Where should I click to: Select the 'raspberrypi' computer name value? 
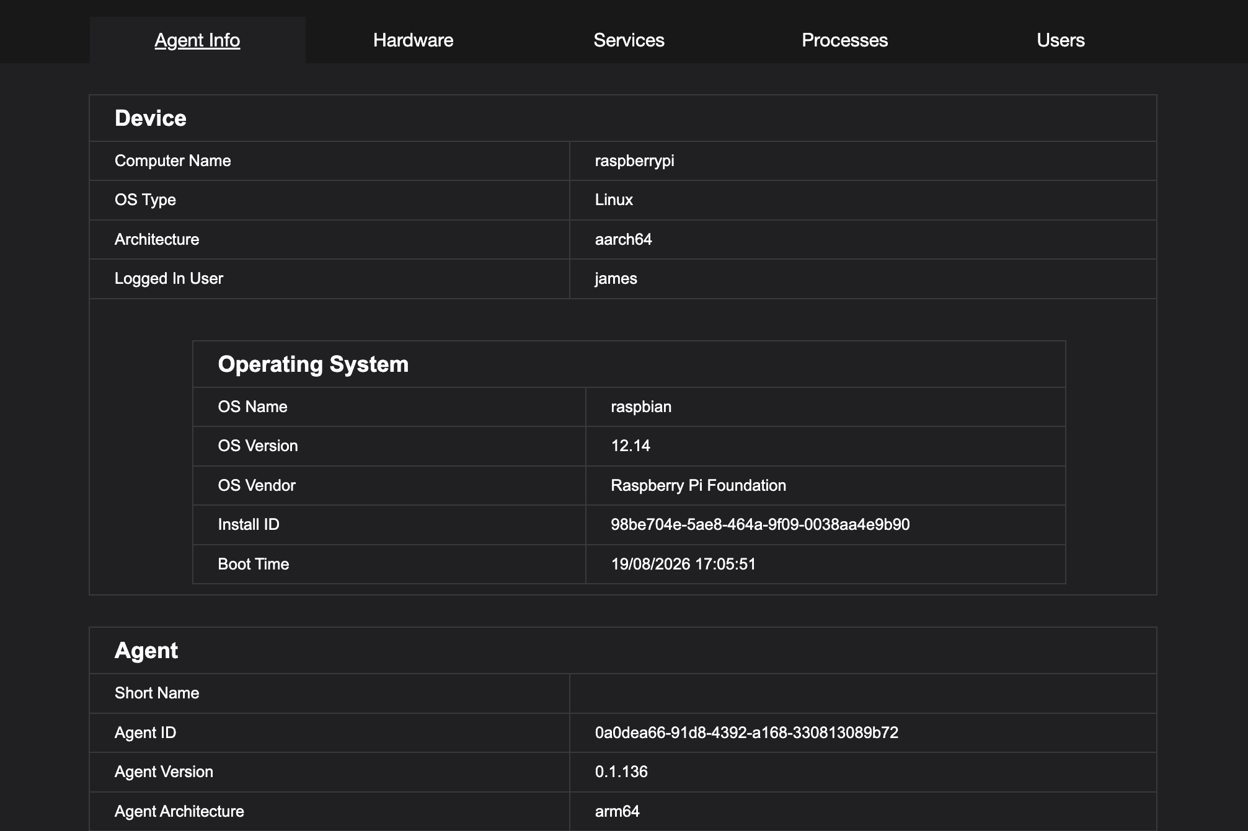tap(634, 161)
